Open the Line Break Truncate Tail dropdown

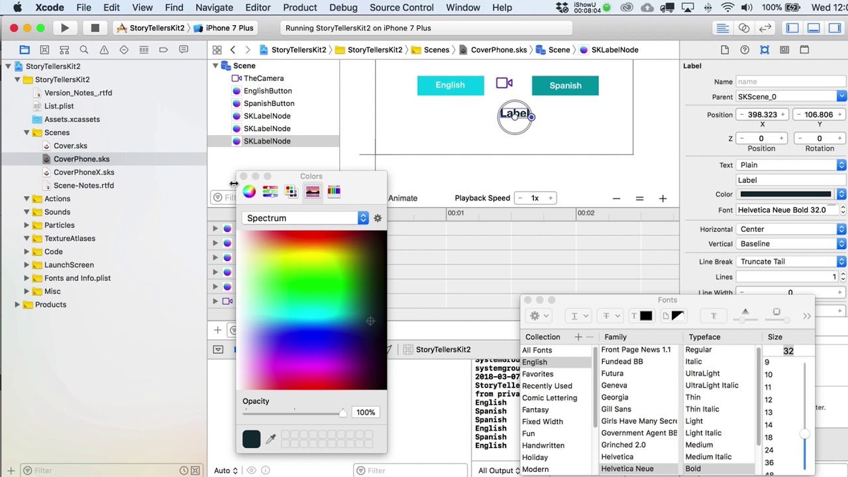791,262
